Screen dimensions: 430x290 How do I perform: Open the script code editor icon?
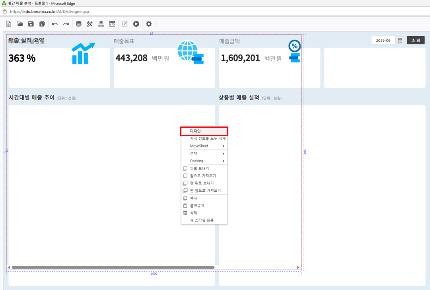[x=112, y=24]
